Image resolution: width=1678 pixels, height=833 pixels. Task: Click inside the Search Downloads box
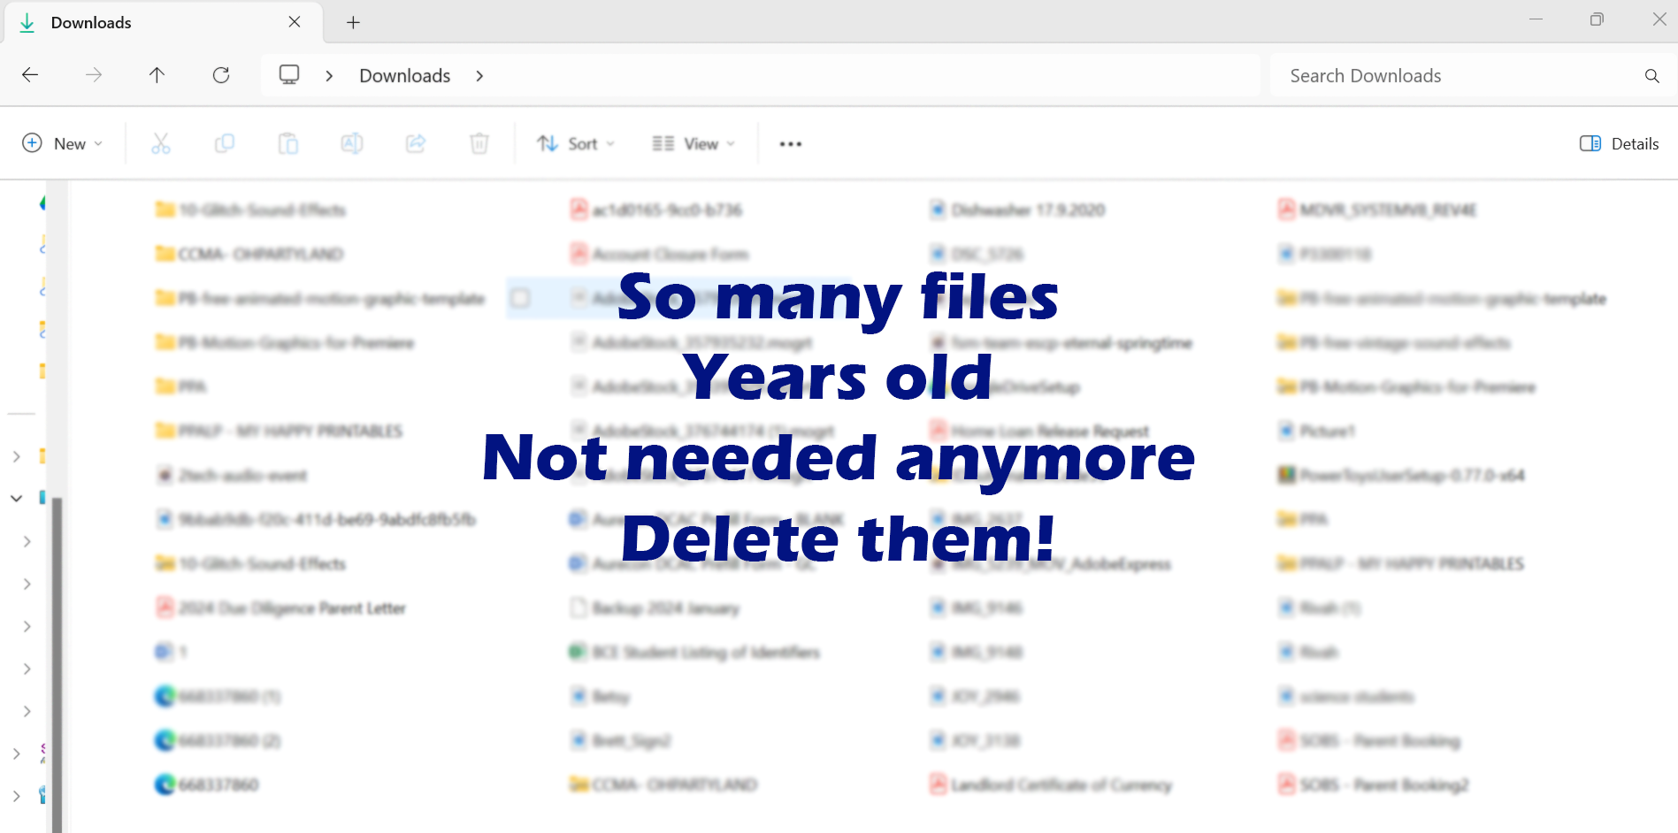point(1415,76)
